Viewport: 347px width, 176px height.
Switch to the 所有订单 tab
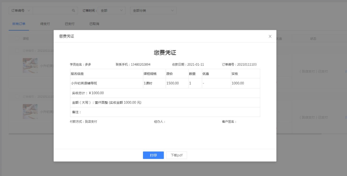pos(19,24)
